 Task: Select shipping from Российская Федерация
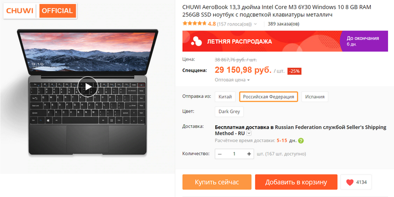click(x=268, y=97)
